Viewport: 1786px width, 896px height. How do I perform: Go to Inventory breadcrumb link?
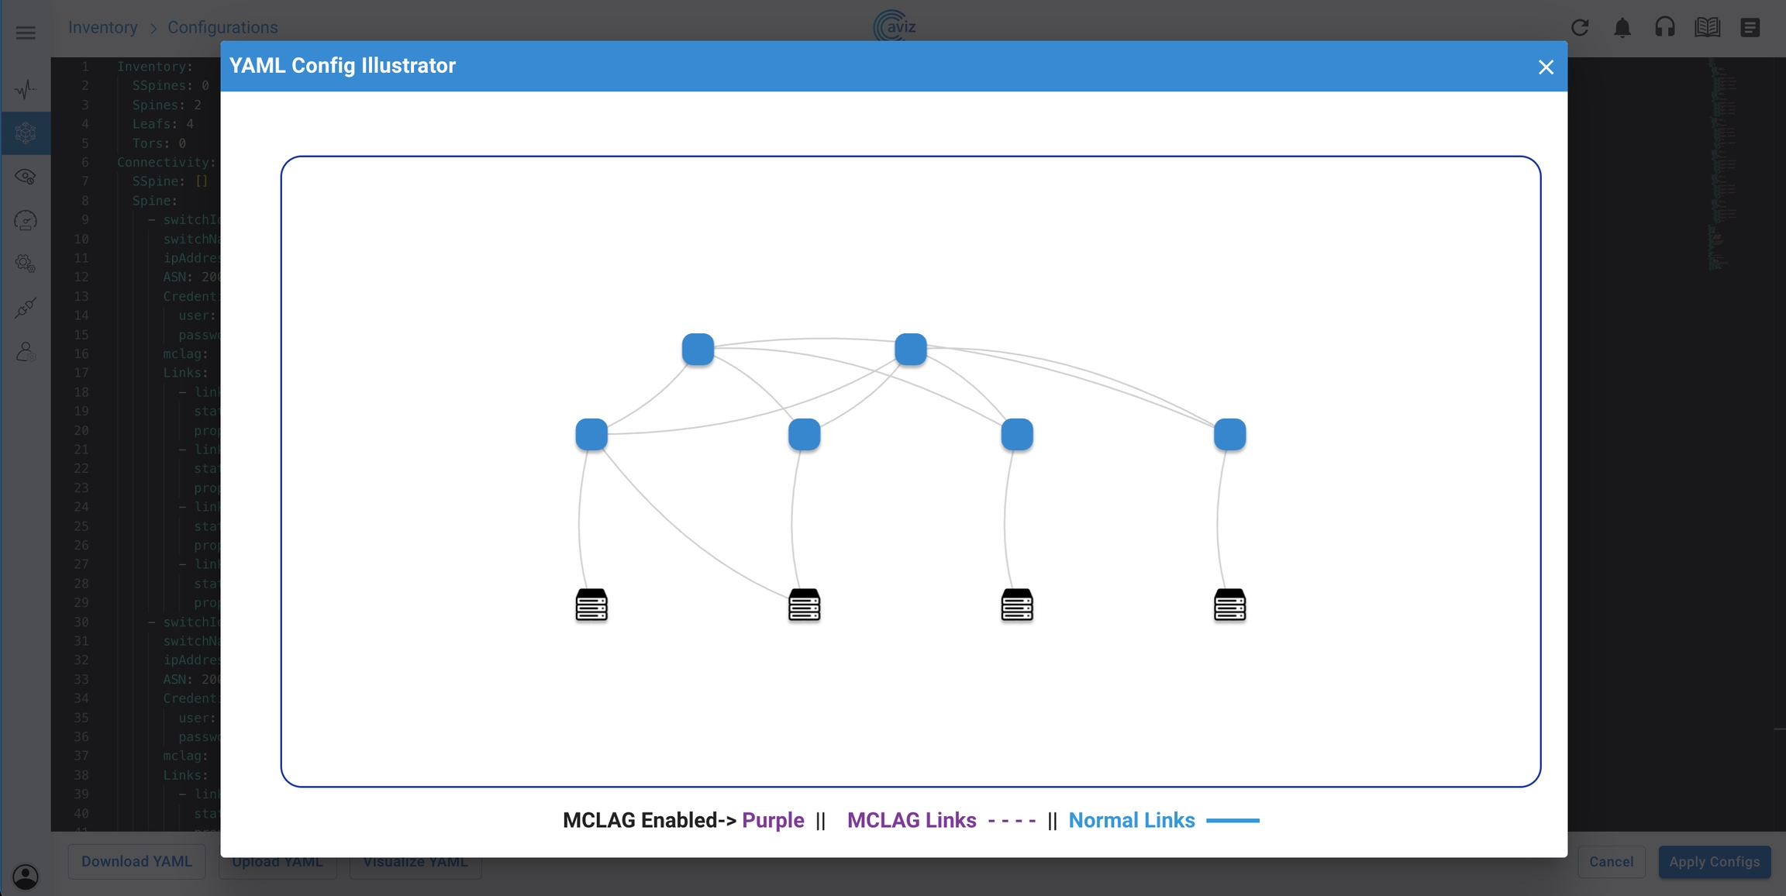[x=102, y=28]
